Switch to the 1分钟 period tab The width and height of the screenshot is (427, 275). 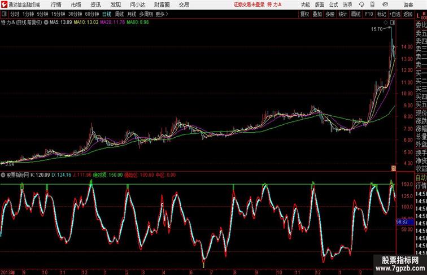click(28, 14)
